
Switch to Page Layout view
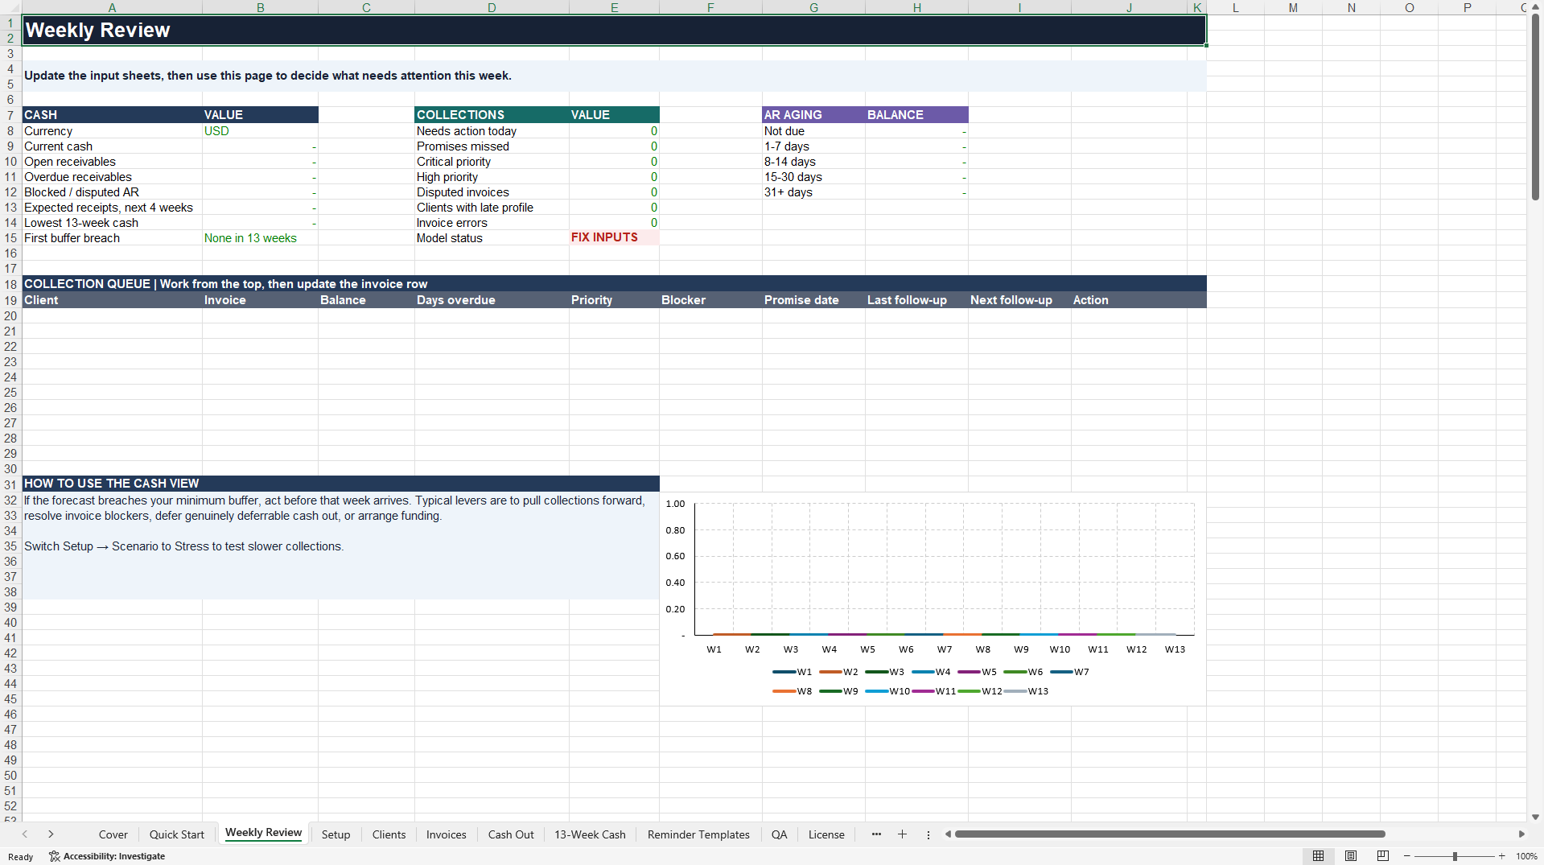click(1351, 856)
